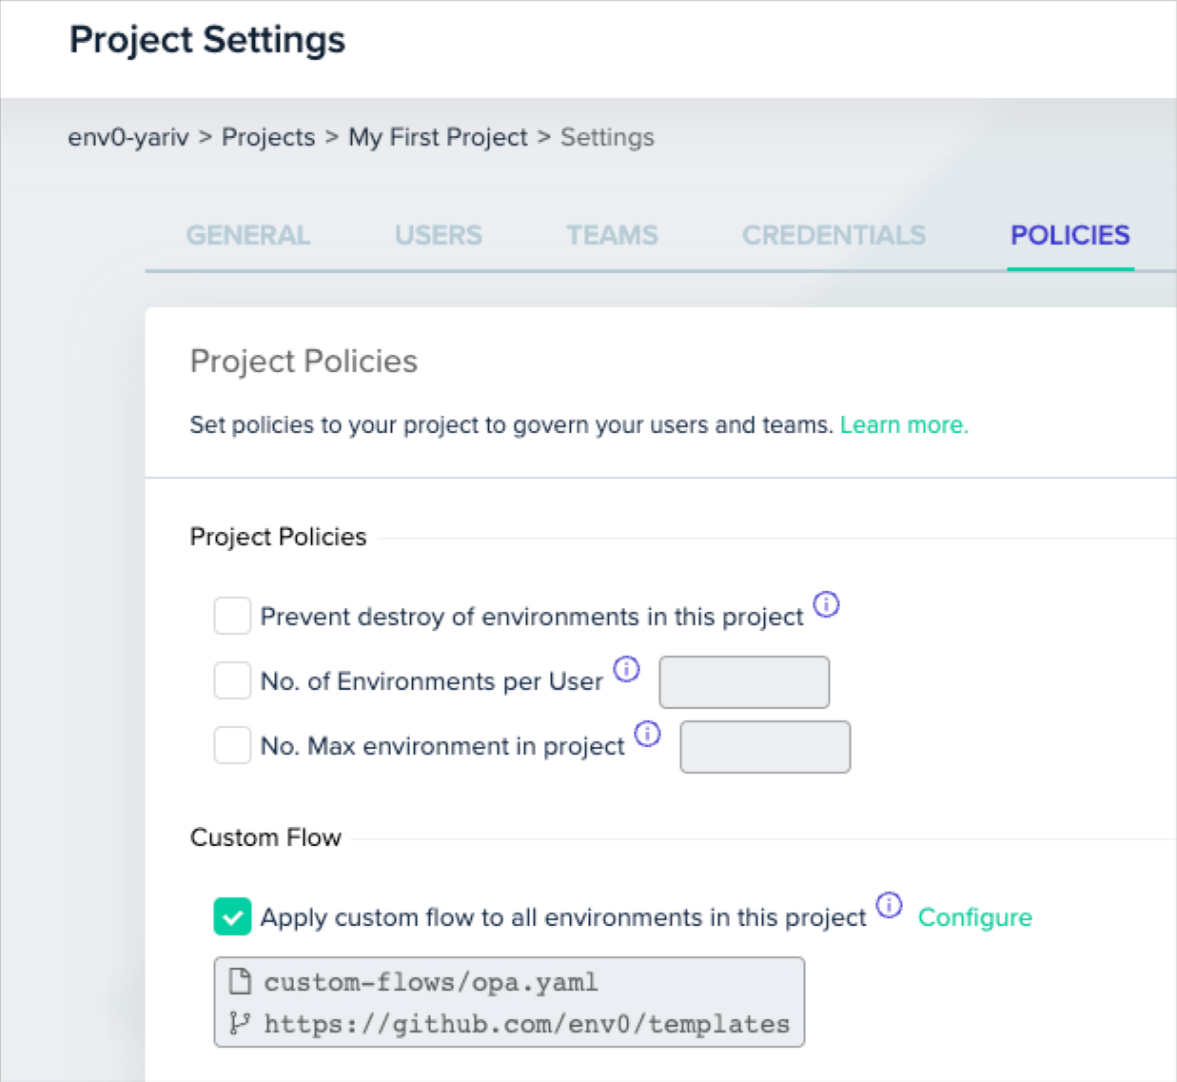Open the Users tab
1177x1082 pixels.
click(x=438, y=235)
